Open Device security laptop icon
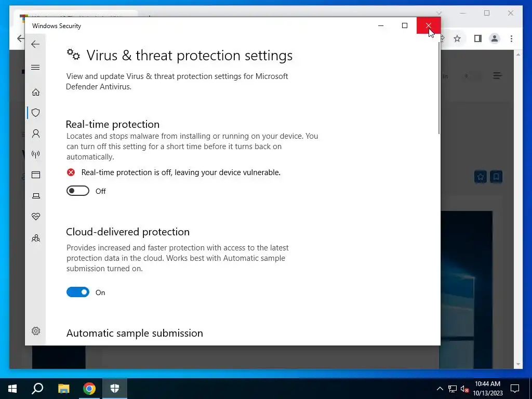The height and width of the screenshot is (399, 532). (x=36, y=196)
